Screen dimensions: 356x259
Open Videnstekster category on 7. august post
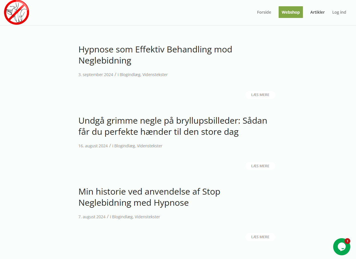(x=147, y=217)
